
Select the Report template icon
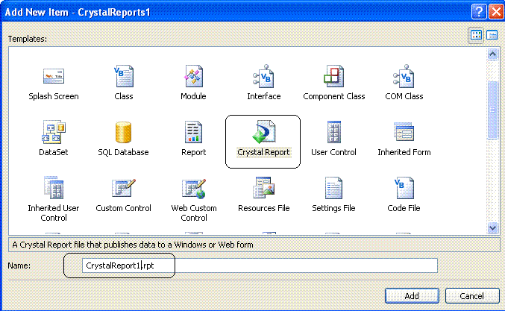193,132
